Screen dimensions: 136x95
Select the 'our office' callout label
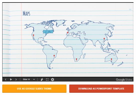48,32
